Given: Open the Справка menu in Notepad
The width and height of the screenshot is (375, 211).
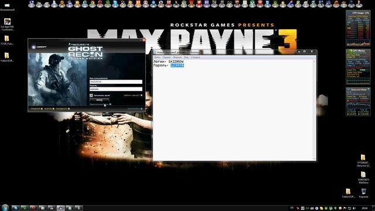Looking at the screenshot, I should coord(195,57).
